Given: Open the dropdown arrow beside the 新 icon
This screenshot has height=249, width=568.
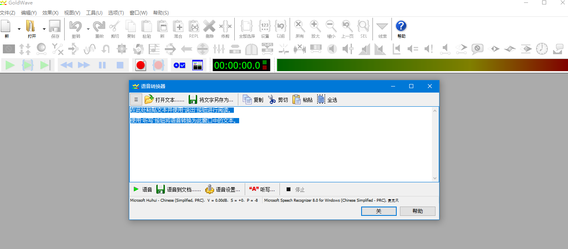Looking at the screenshot, I should tap(19, 29).
